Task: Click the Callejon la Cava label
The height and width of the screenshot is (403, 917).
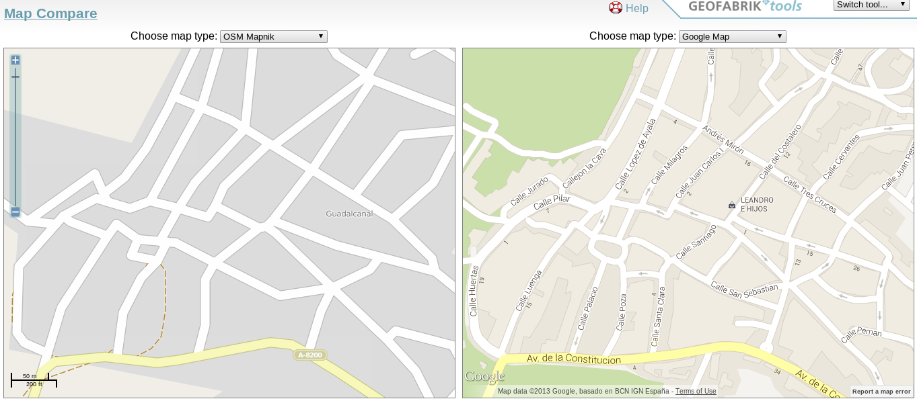Action: [x=584, y=169]
